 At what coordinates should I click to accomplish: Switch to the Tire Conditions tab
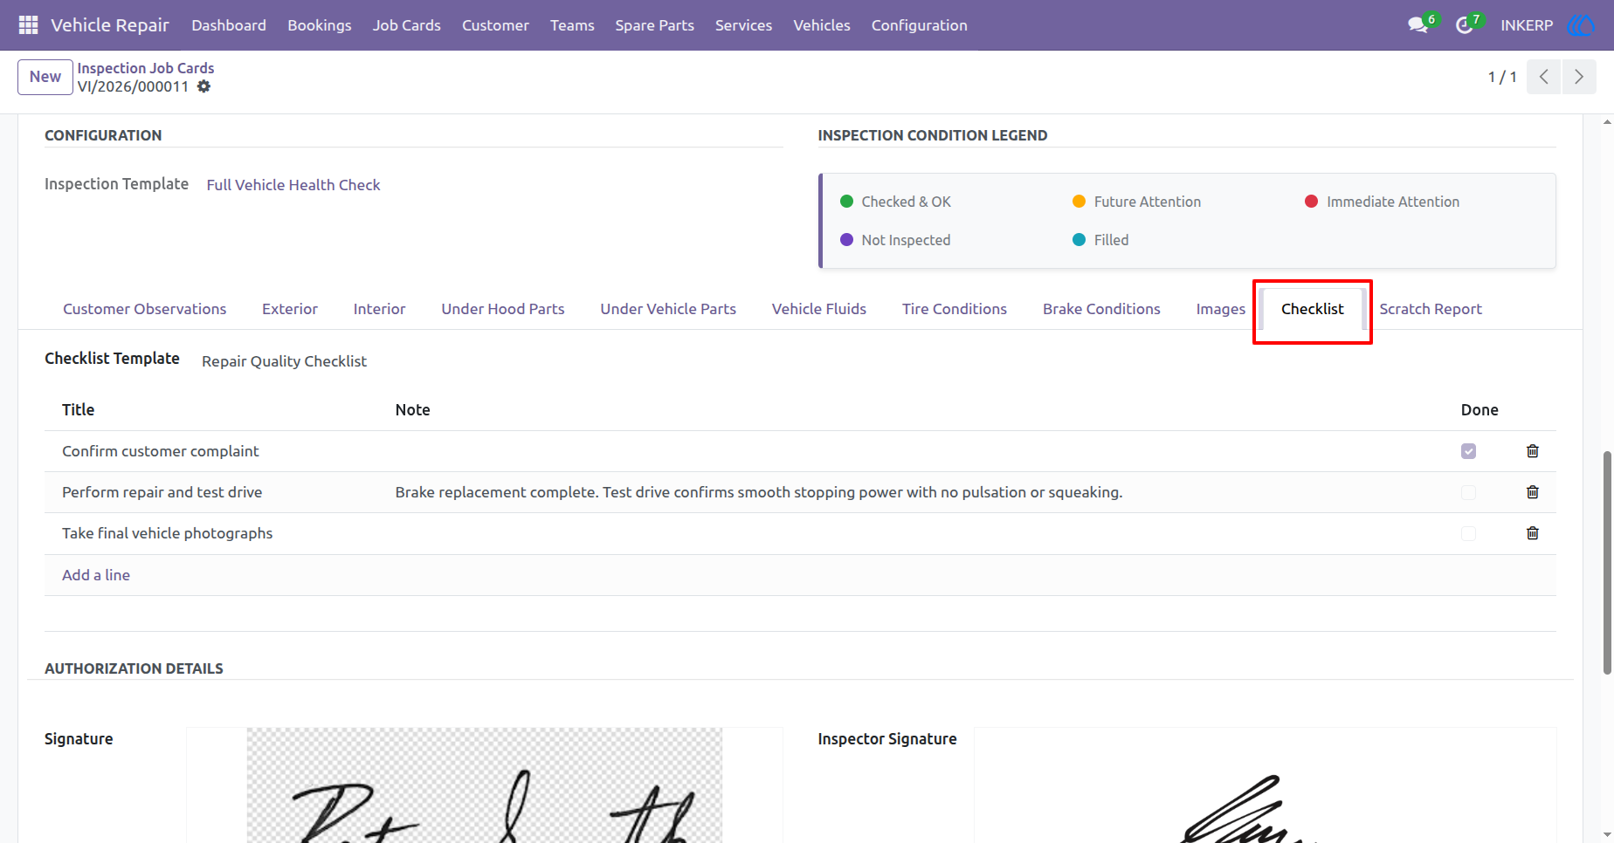[x=955, y=309]
